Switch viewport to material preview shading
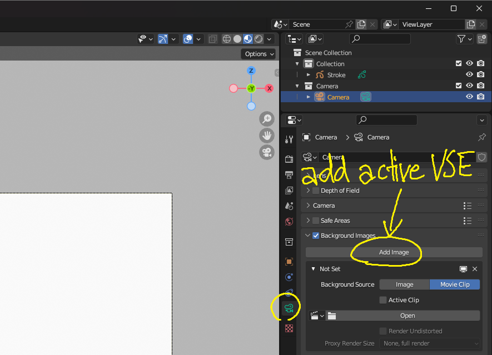 [248, 39]
